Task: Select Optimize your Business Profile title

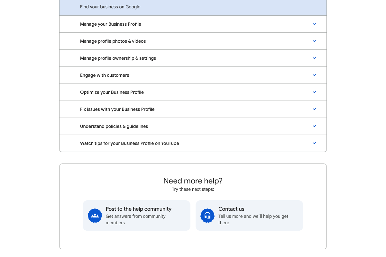Action: [x=112, y=92]
